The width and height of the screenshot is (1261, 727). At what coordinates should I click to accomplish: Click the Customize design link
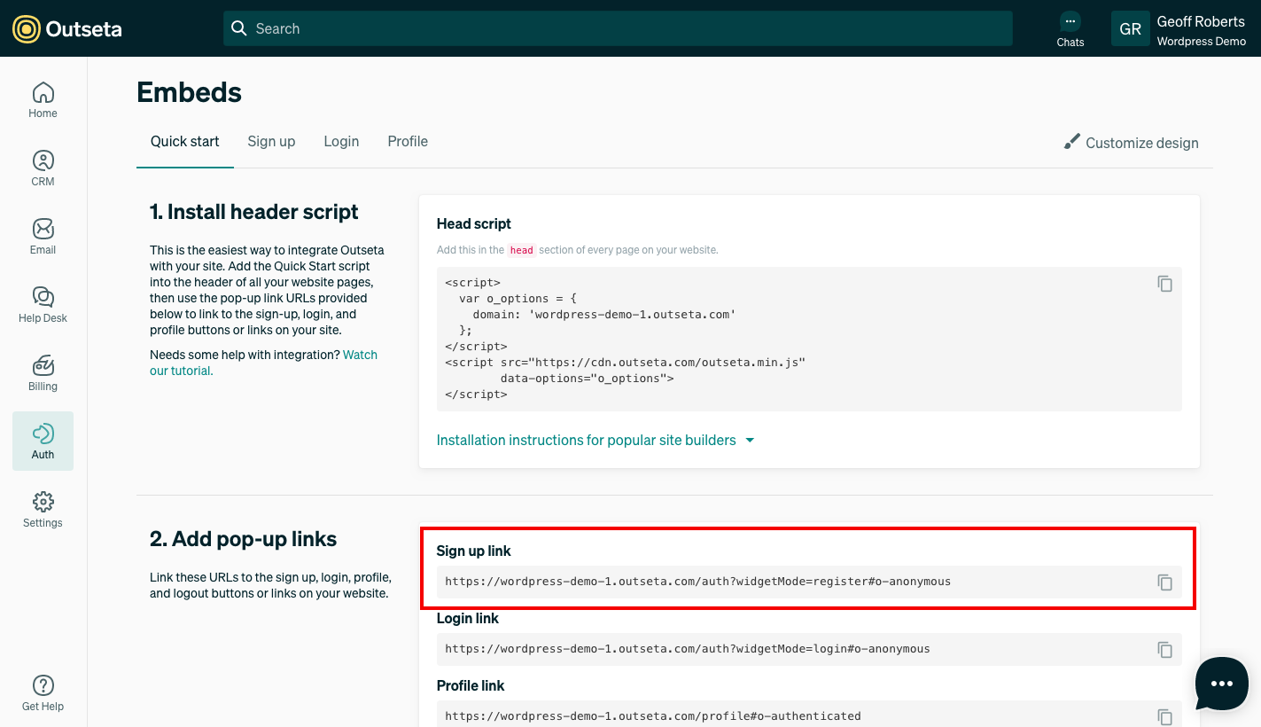tap(1132, 143)
